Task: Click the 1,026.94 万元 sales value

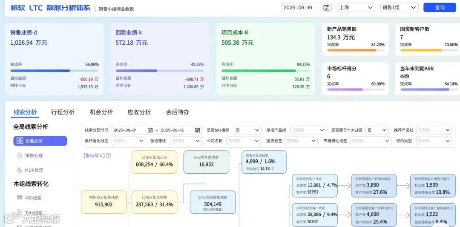Action: [29, 43]
